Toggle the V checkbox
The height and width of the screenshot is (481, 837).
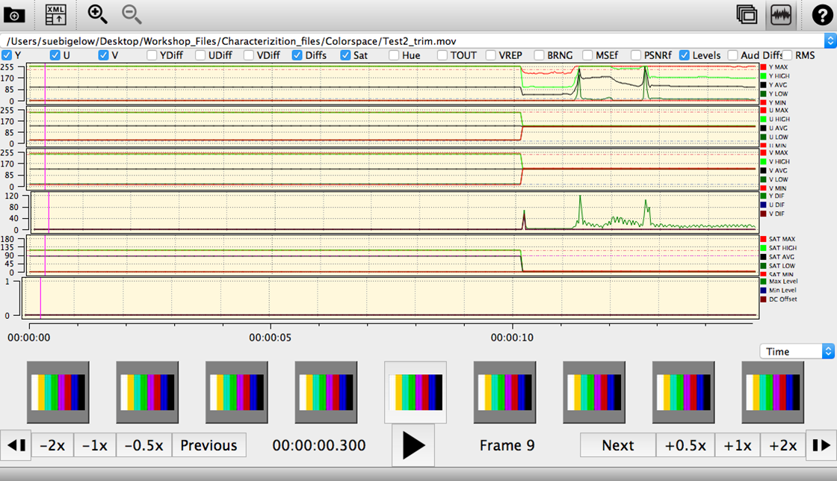click(x=104, y=55)
